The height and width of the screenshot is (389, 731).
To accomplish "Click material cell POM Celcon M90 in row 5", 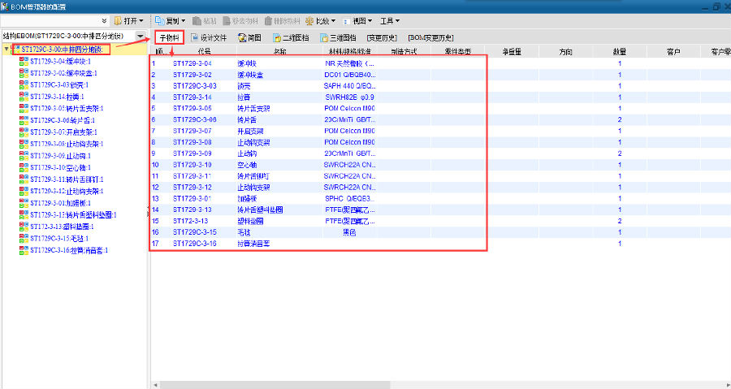I will 349,109.
